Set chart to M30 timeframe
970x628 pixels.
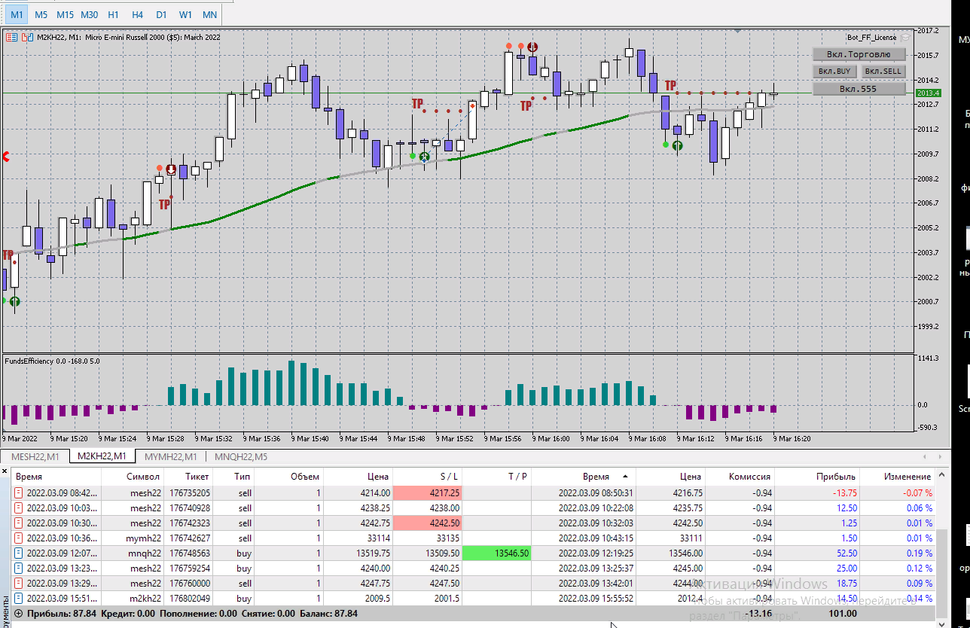pos(89,14)
